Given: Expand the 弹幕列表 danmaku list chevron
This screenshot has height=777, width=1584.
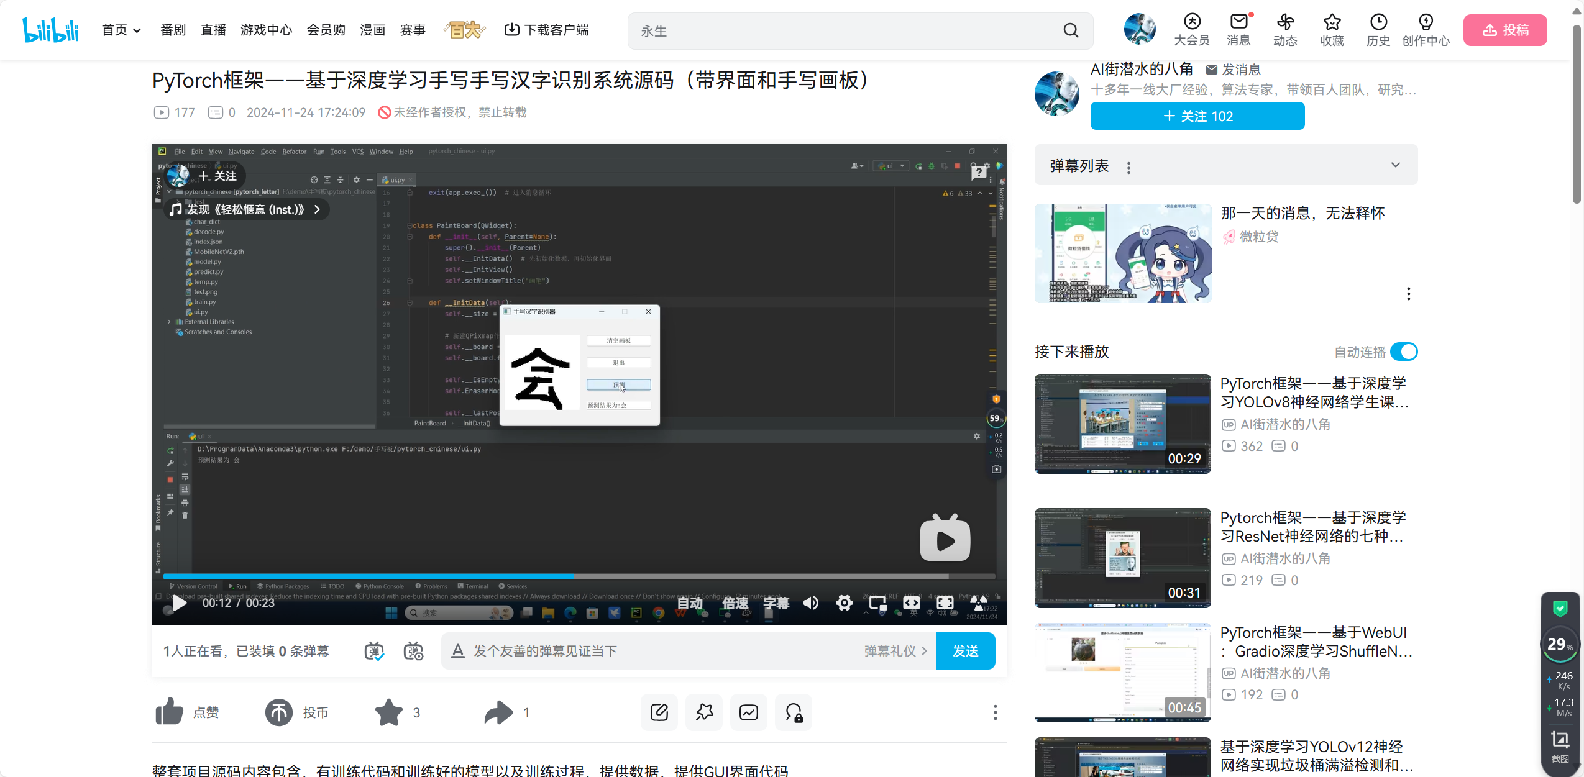Looking at the screenshot, I should tap(1396, 165).
